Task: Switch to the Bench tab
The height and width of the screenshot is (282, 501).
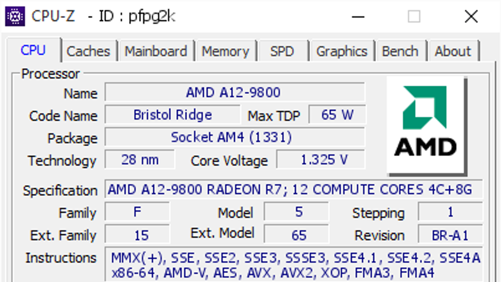Action: (400, 51)
